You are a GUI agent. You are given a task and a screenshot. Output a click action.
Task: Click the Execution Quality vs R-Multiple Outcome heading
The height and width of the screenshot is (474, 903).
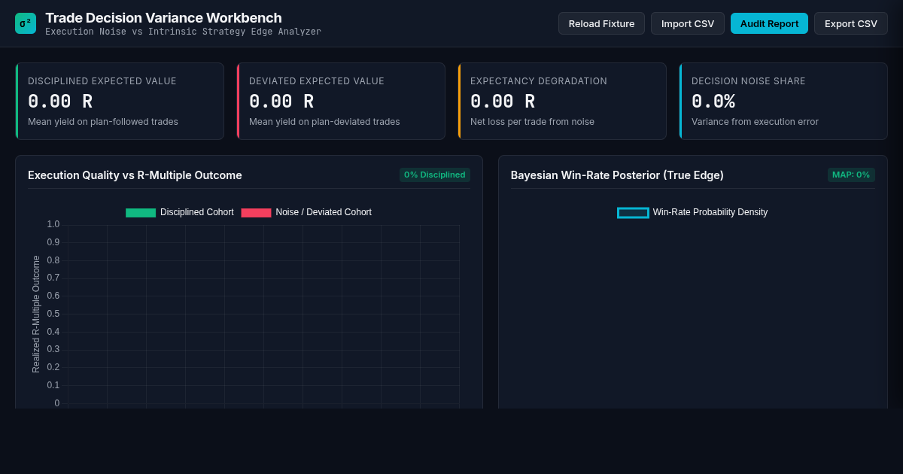pyautogui.click(x=135, y=175)
